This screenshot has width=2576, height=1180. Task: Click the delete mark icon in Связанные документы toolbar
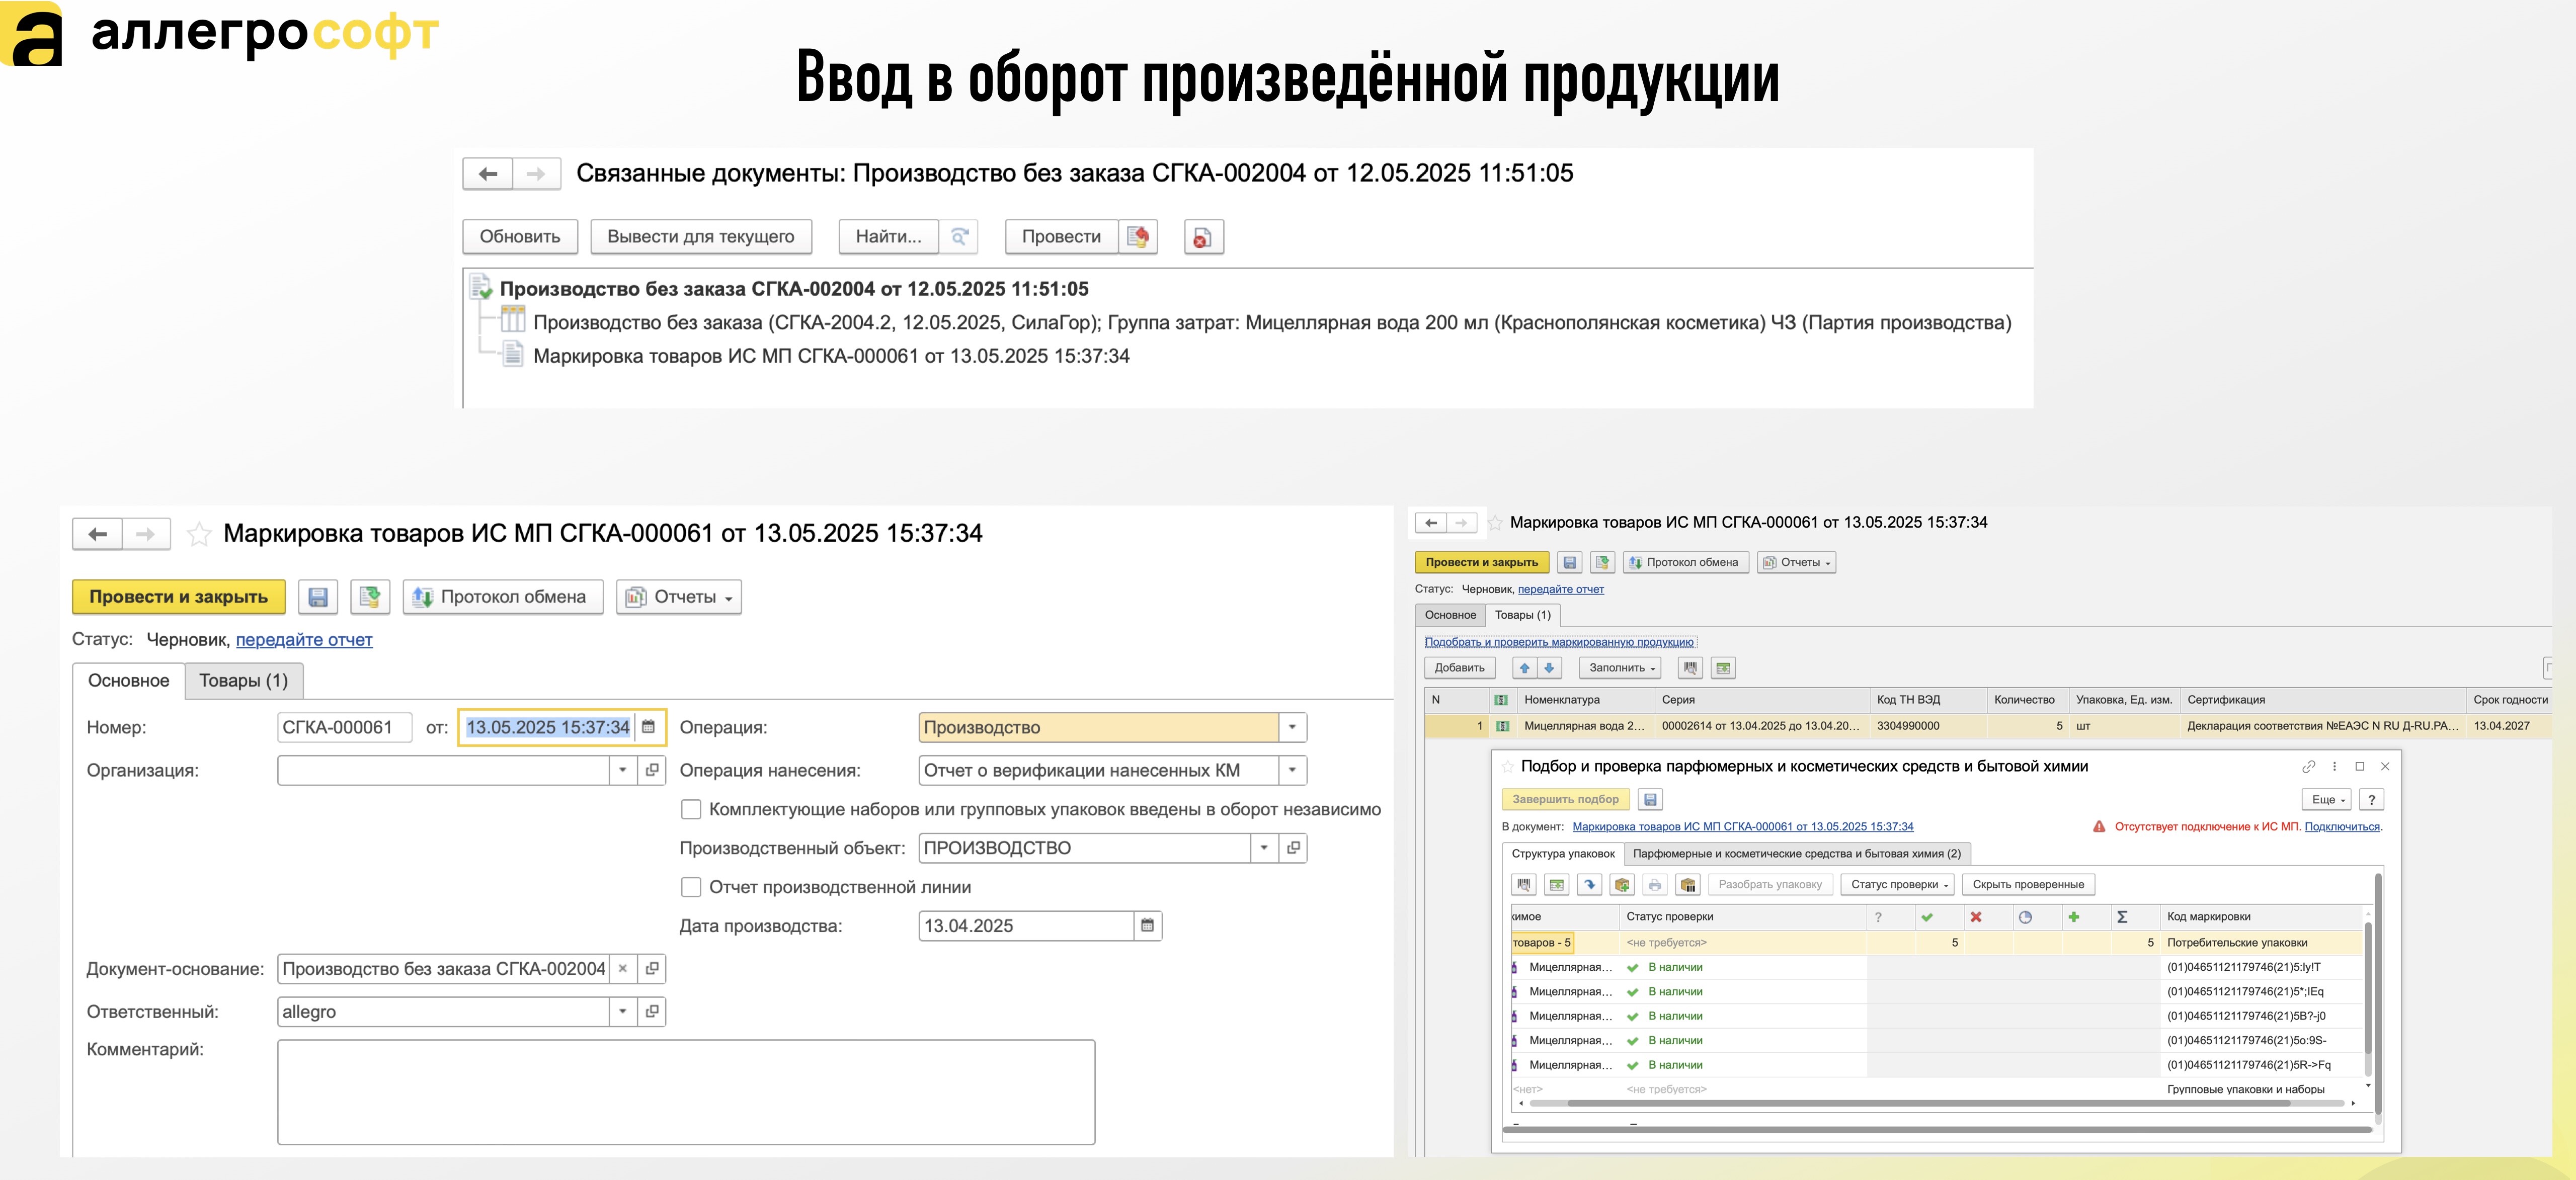coord(1203,237)
